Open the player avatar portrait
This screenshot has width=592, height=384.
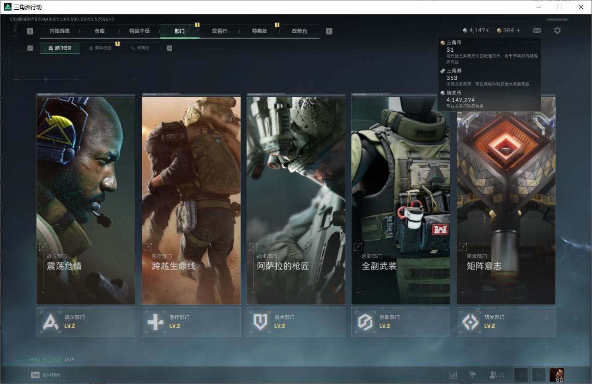pos(557,375)
